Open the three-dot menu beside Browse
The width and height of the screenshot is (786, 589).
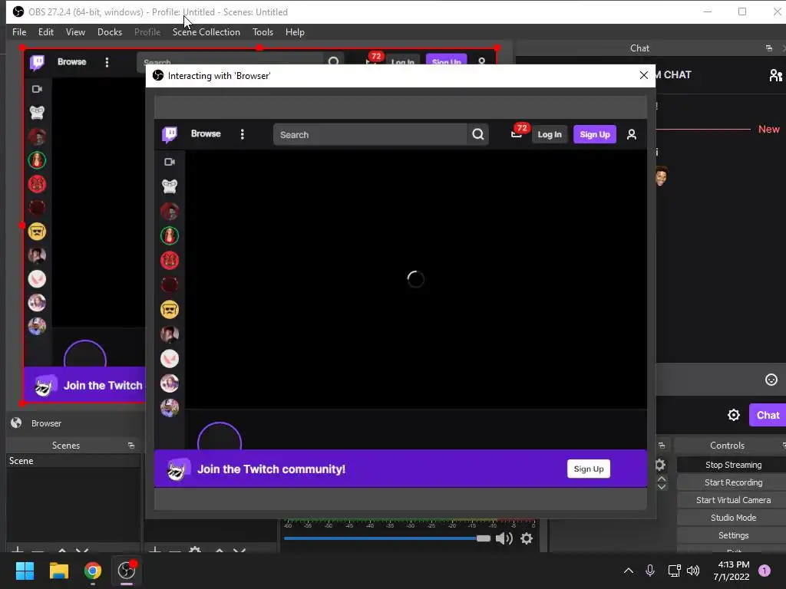pyautogui.click(x=242, y=134)
